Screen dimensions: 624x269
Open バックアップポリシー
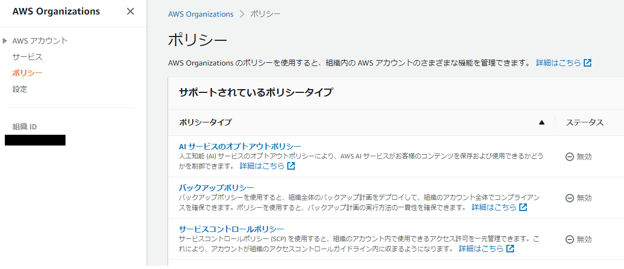tap(216, 187)
